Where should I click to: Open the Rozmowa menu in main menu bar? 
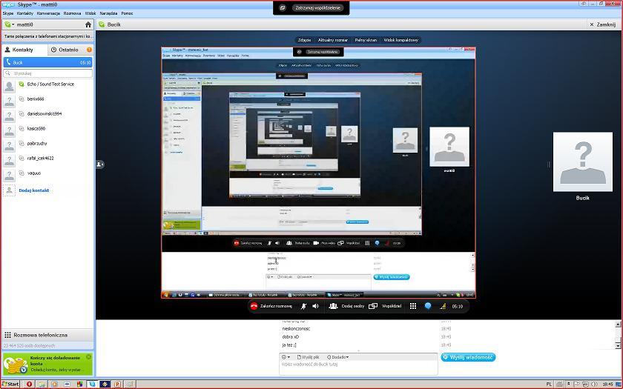[73, 13]
